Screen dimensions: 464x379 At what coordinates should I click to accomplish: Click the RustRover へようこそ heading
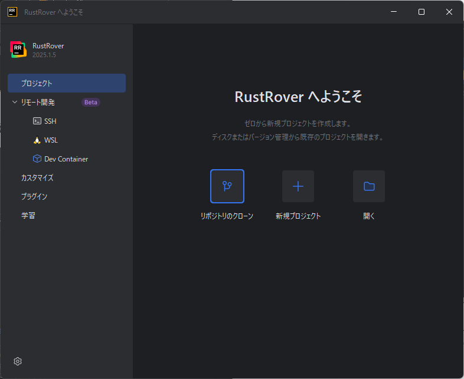(x=298, y=97)
